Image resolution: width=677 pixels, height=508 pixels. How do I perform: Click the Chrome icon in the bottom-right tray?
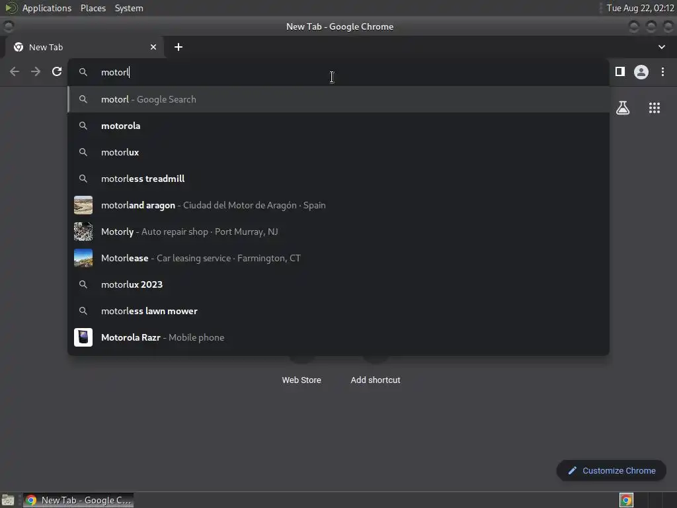pos(626,500)
